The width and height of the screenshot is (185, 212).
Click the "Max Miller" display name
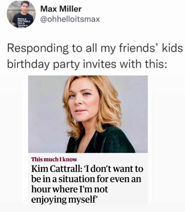click(x=61, y=9)
